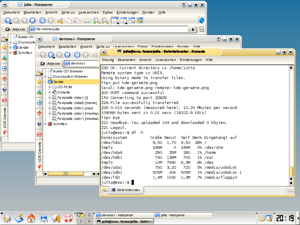Select Audio-CD-Browser in devices tree
The height and width of the screenshot is (225, 300).
click(68, 71)
